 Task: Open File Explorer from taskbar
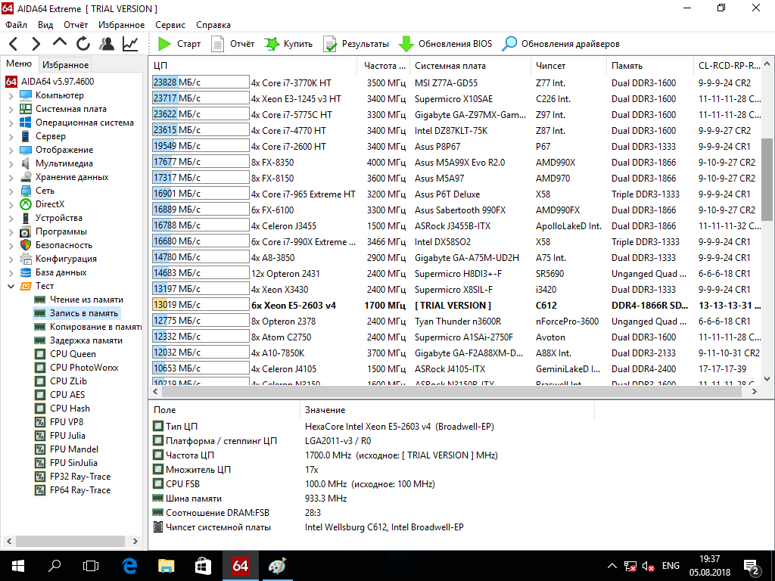tap(166, 566)
